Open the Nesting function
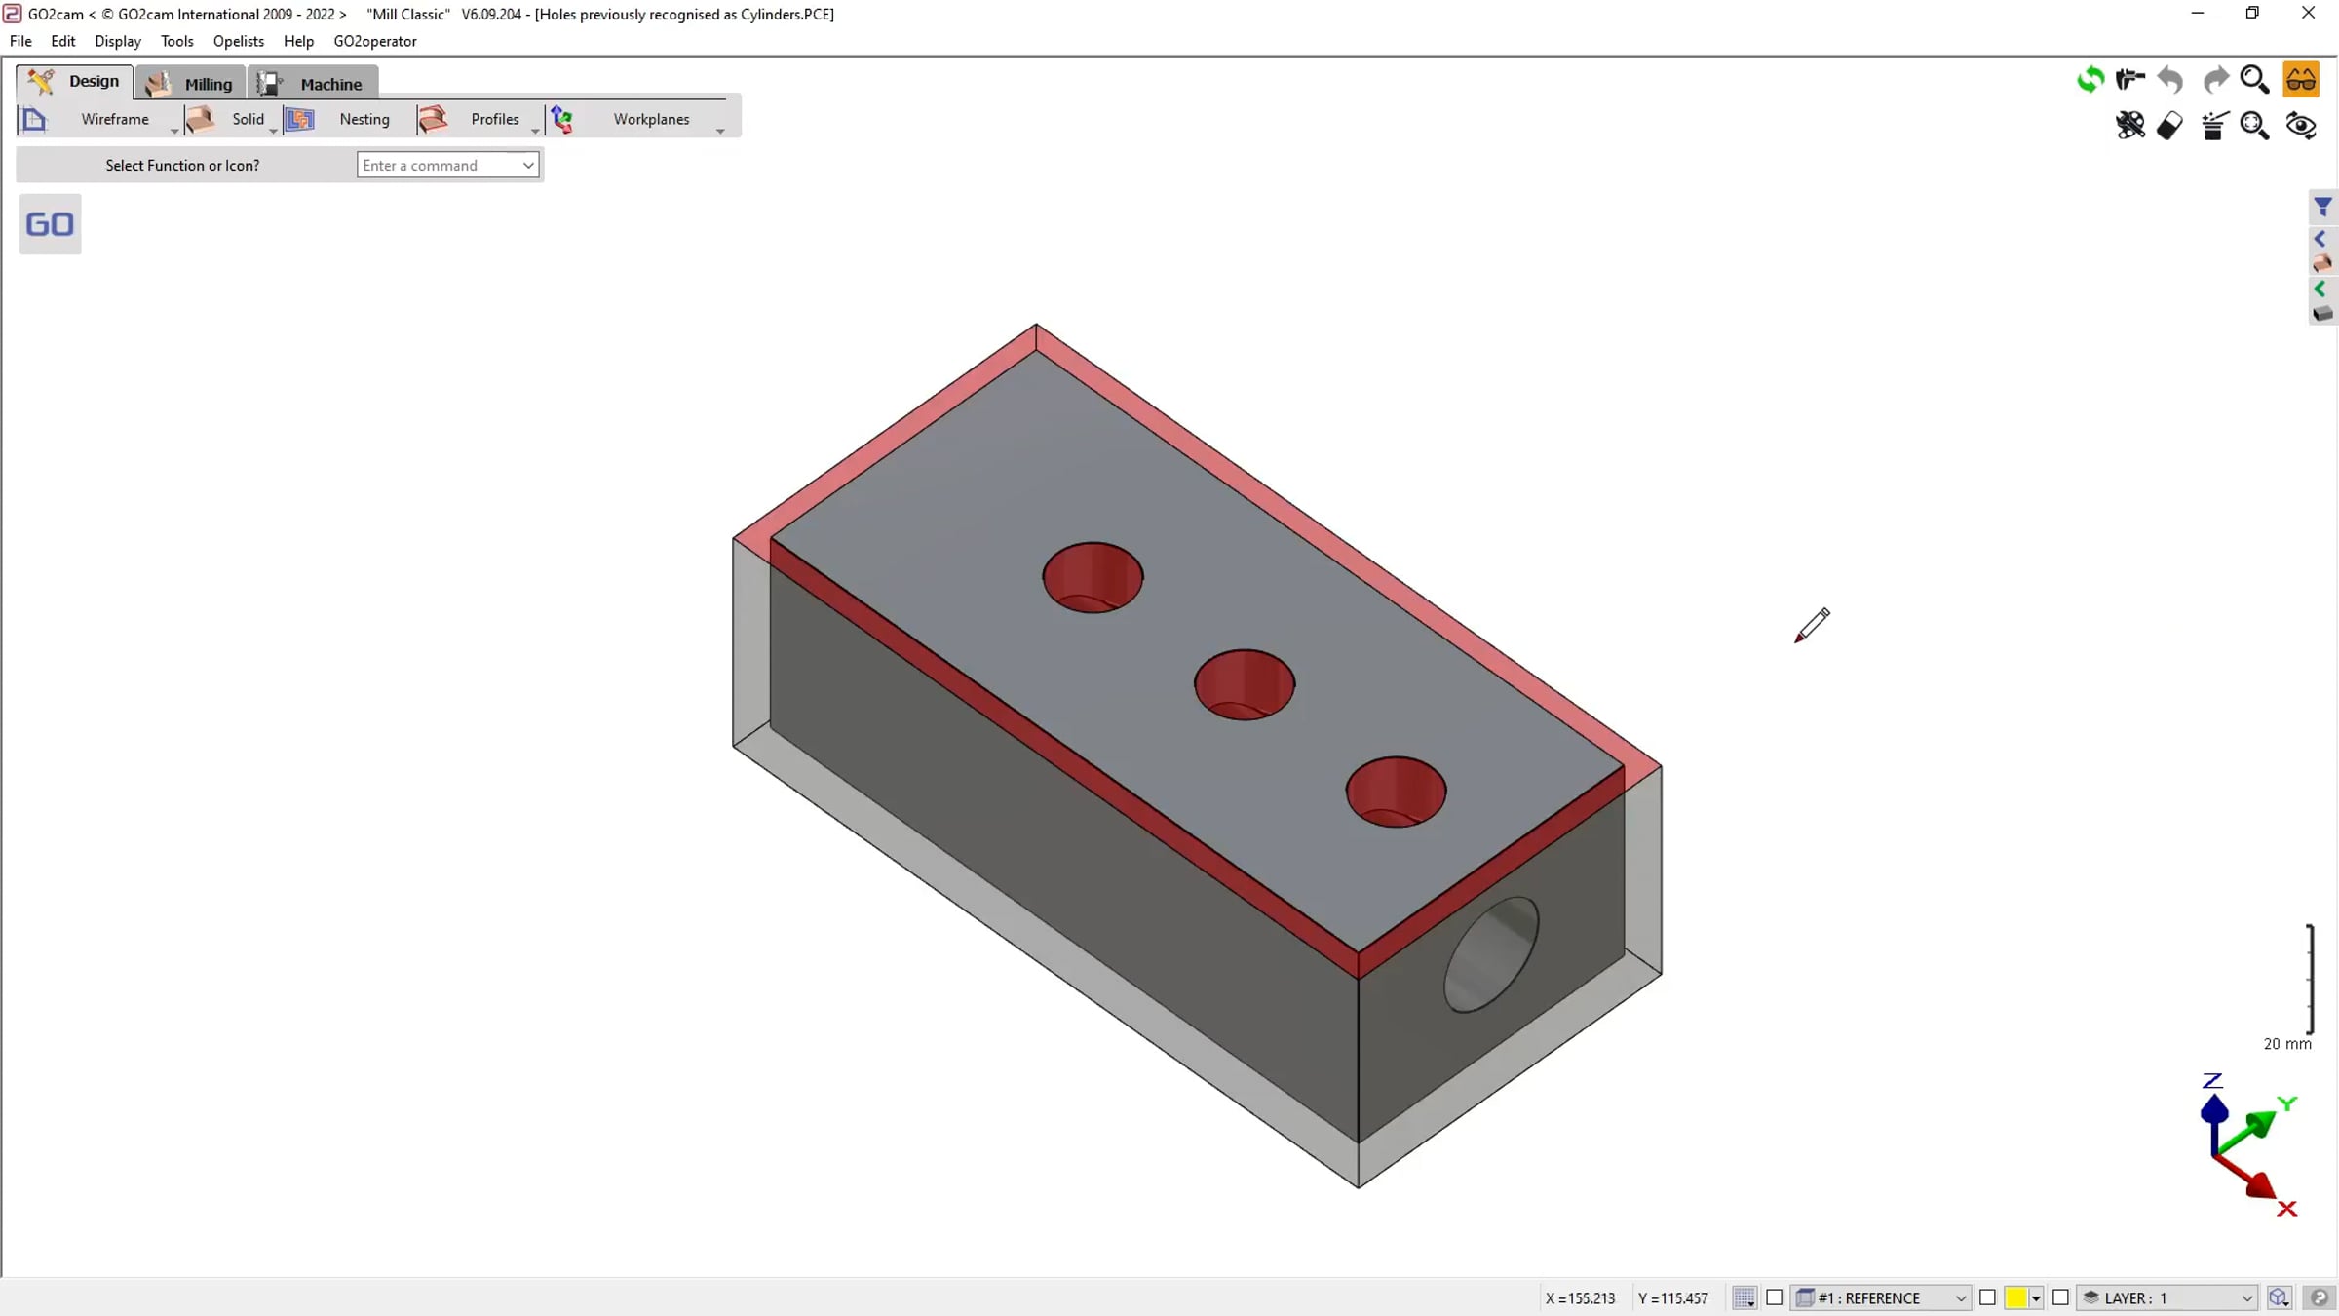 click(364, 119)
